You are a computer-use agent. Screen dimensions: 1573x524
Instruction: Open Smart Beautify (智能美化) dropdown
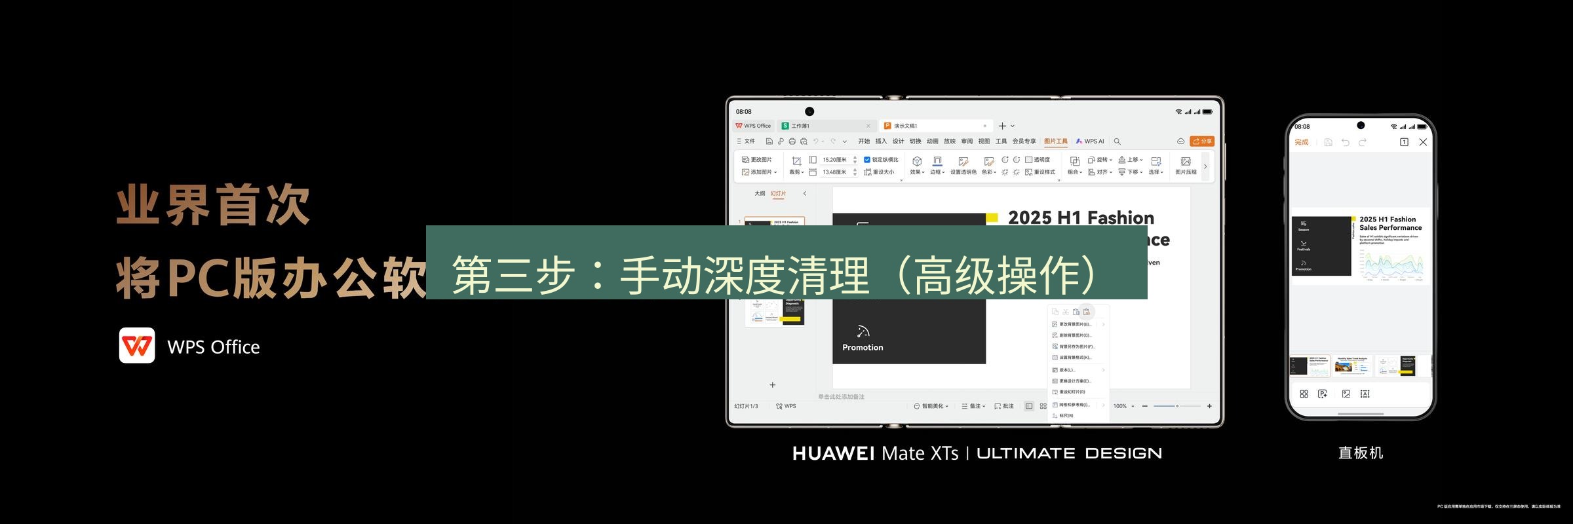point(931,406)
